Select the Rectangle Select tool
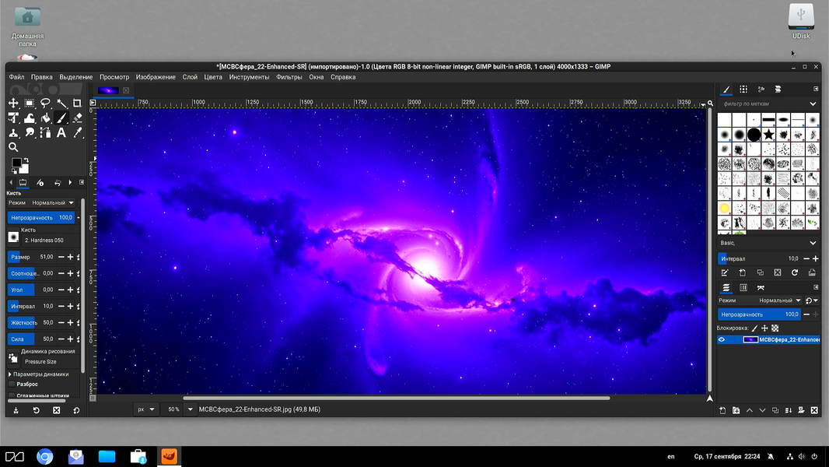The height and width of the screenshot is (467, 829). pyautogui.click(x=30, y=103)
